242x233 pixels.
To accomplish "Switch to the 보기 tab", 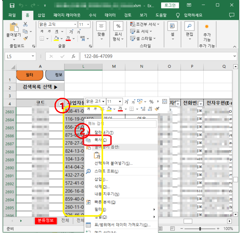I will coord(143,15).
